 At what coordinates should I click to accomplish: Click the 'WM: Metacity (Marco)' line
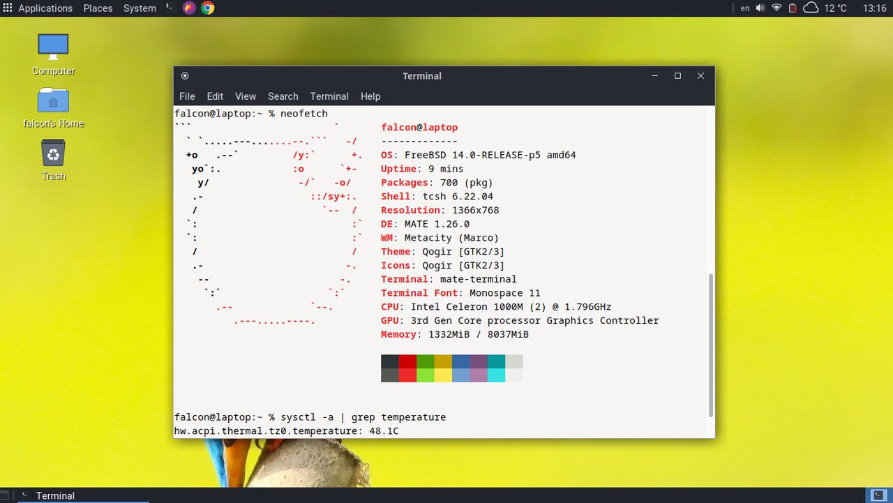[440, 238]
